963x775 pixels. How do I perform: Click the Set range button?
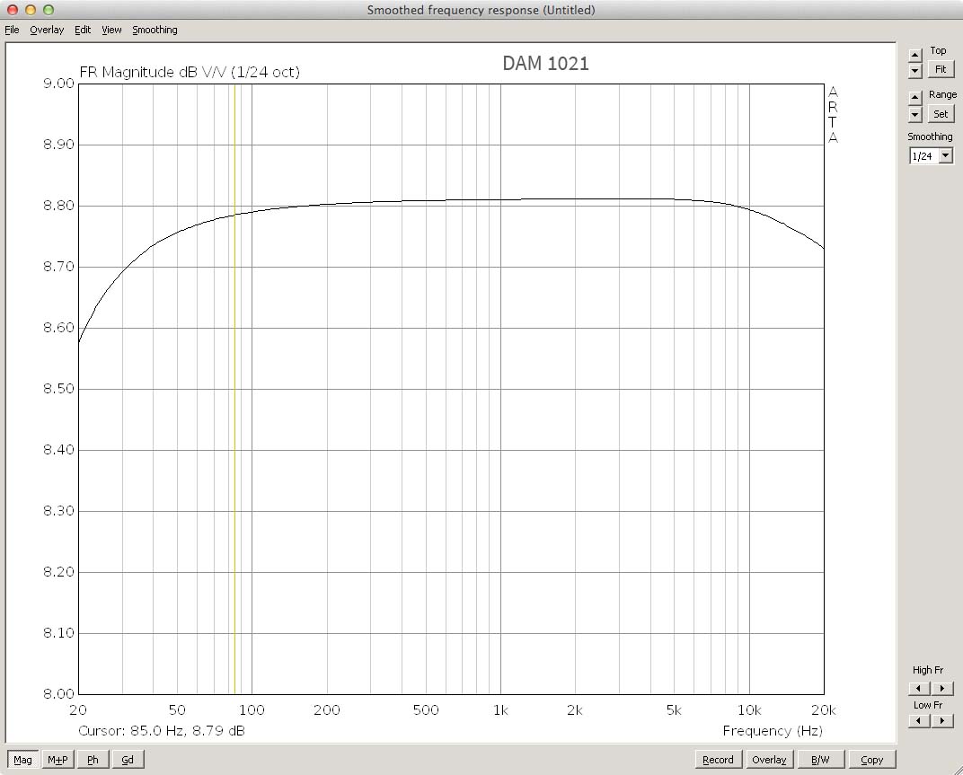point(941,114)
